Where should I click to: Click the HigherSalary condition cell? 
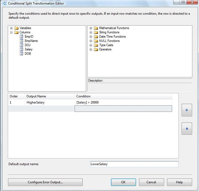point(123,102)
